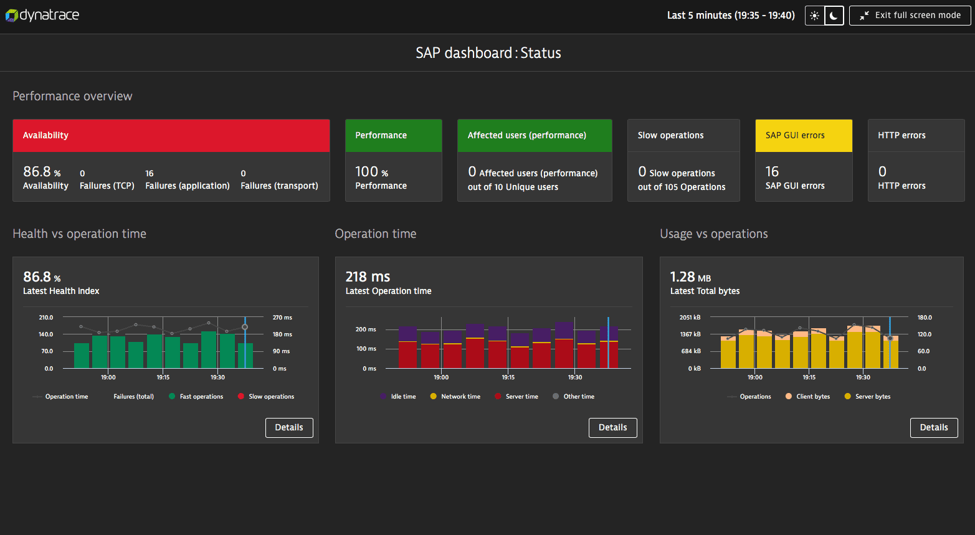Click the 1.28 MB Latest Total bytes
This screenshot has width=975, height=535.
click(x=690, y=277)
